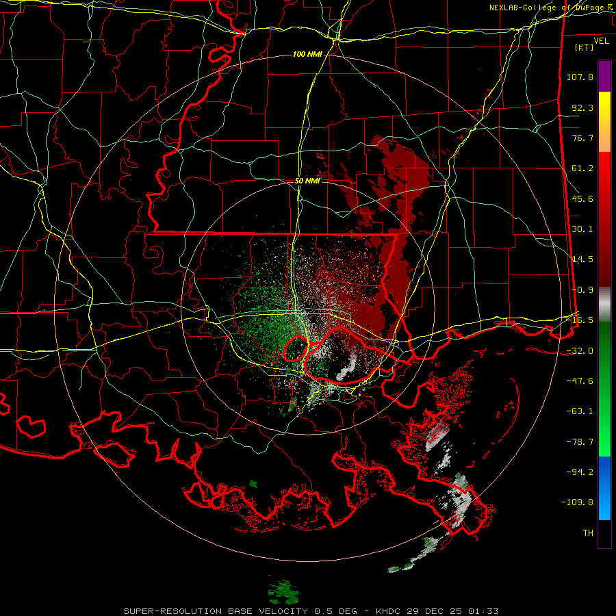This screenshot has height=616, width=616.
Task: Click the NEXLAB-College of DuPage watermark text
Action: 551,8
